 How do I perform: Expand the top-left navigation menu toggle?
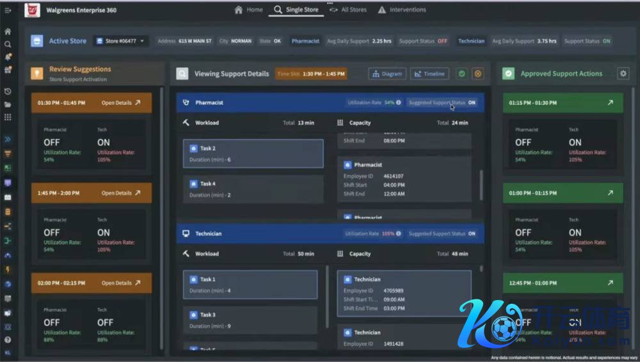coord(8,10)
